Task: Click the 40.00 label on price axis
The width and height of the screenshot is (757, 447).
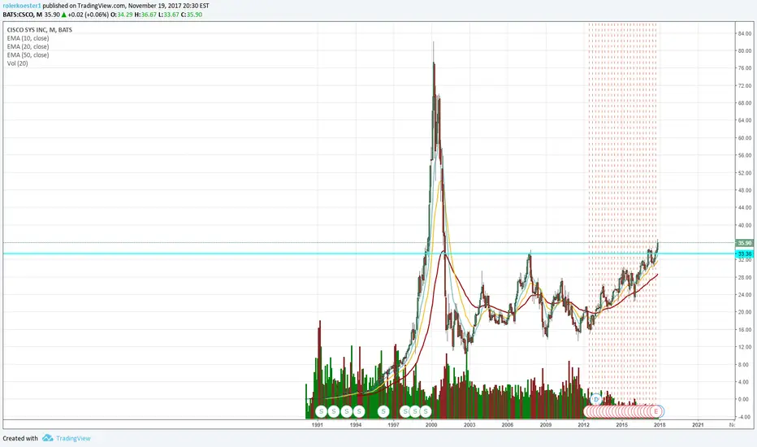Action: pos(744,225)
